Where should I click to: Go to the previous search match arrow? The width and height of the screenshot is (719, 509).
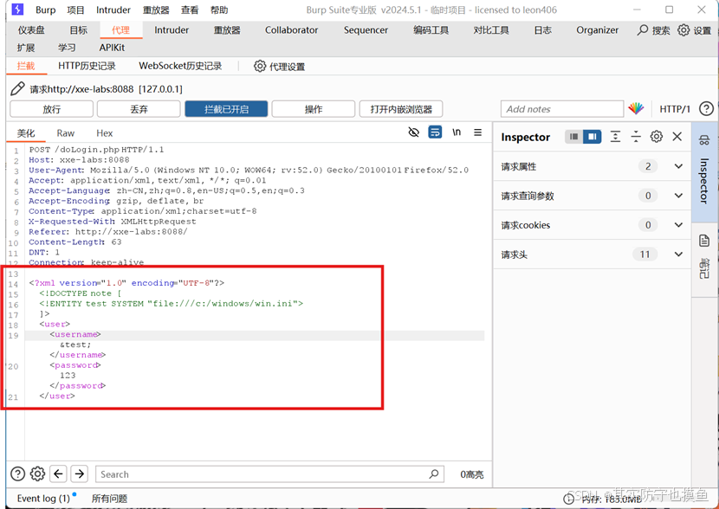[58, 474]
